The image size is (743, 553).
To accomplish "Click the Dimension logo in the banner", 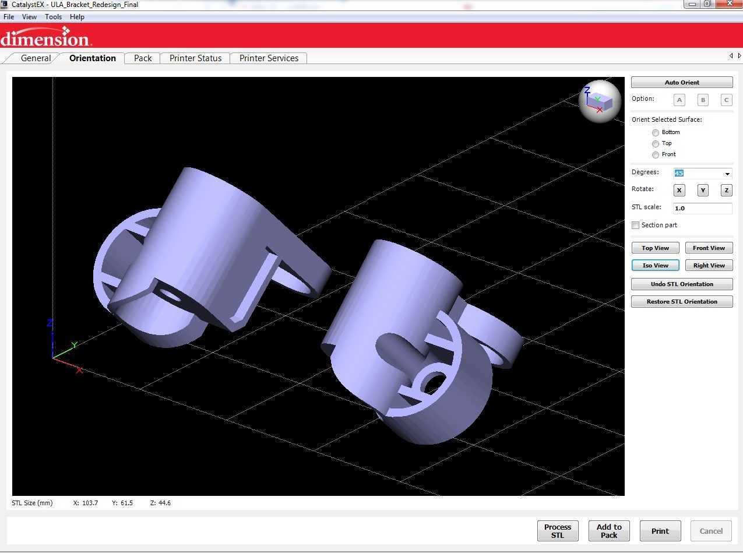I will pyautogui.click(x=45, y=37).
